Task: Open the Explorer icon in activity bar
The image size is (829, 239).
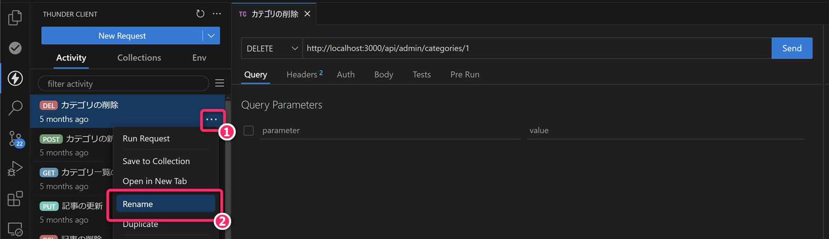Action: (x=15, y=17)
